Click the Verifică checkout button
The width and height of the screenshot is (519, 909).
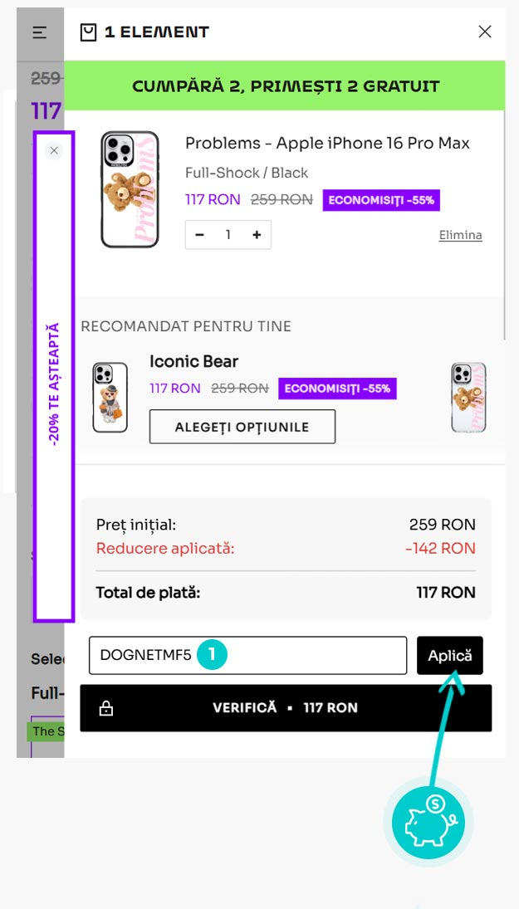[x=285, y=708]
